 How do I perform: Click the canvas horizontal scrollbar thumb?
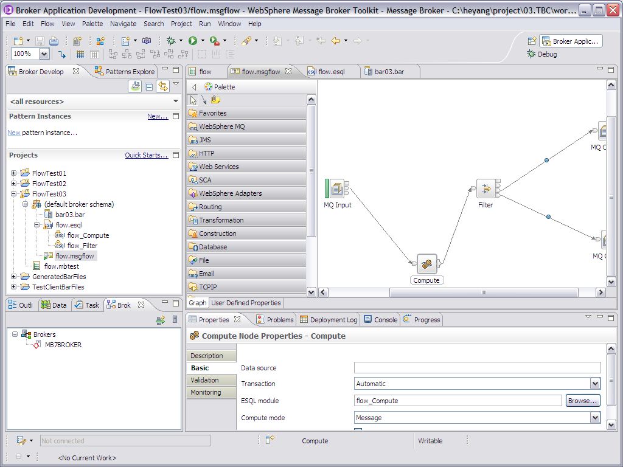[x=484, y=292]
